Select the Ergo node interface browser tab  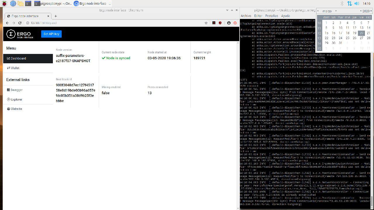(x=28, y=16)
